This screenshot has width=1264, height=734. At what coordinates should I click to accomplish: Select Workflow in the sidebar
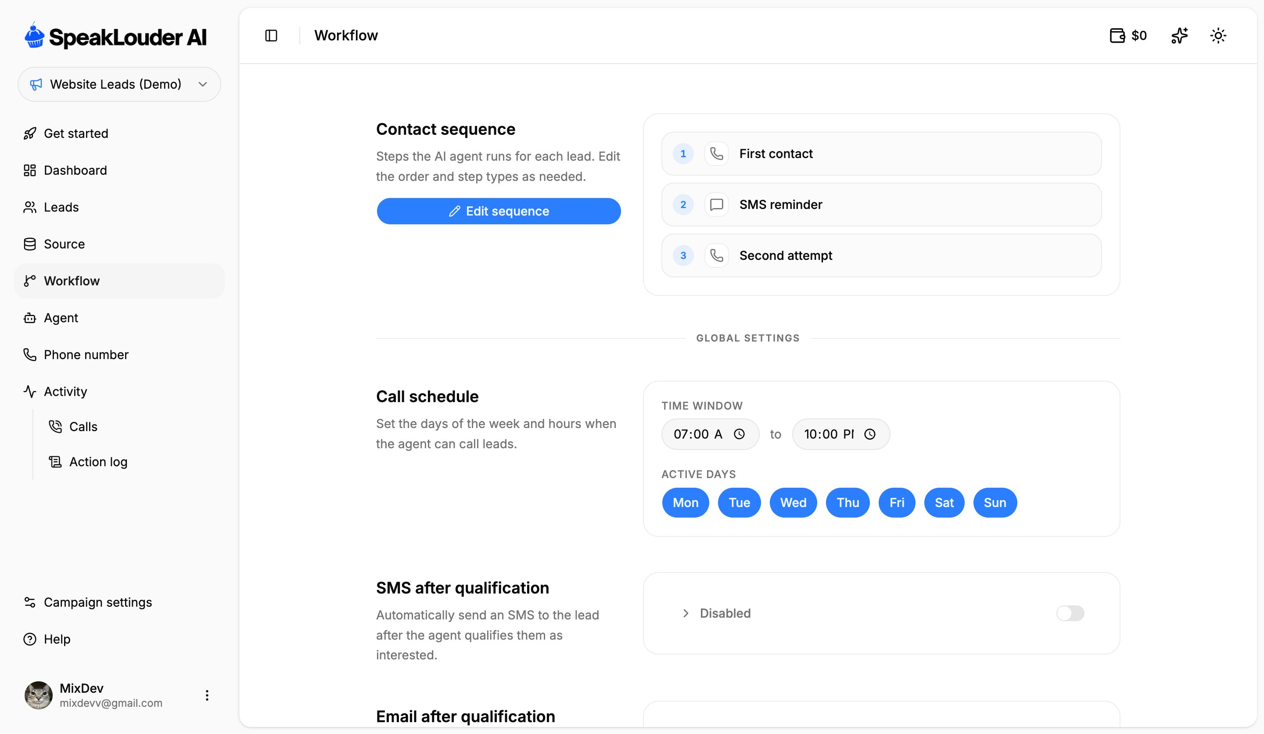(119, 281)
